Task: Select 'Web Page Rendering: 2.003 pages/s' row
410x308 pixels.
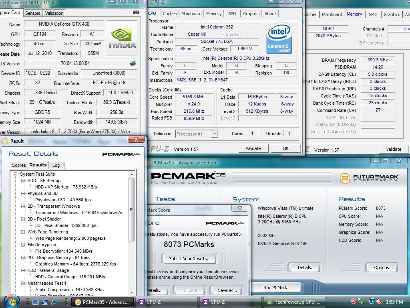Action: (x=70, y=238)
